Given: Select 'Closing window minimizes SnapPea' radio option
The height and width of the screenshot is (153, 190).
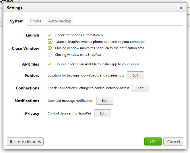Looking at the screenshot, I should [x=50, y=48].
